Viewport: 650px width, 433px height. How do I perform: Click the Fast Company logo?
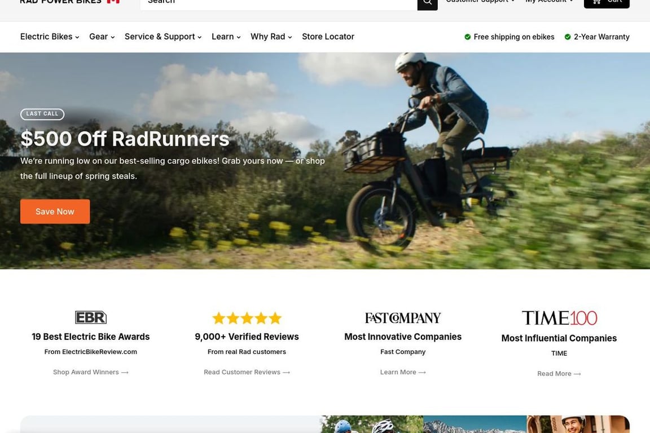click(403, 318)
